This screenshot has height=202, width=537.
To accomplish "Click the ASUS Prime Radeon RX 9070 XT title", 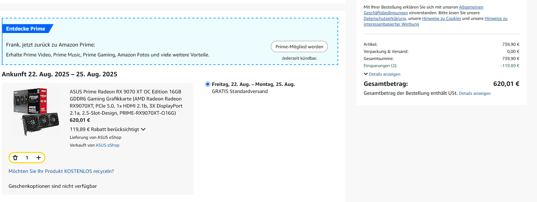I will 126,102.
